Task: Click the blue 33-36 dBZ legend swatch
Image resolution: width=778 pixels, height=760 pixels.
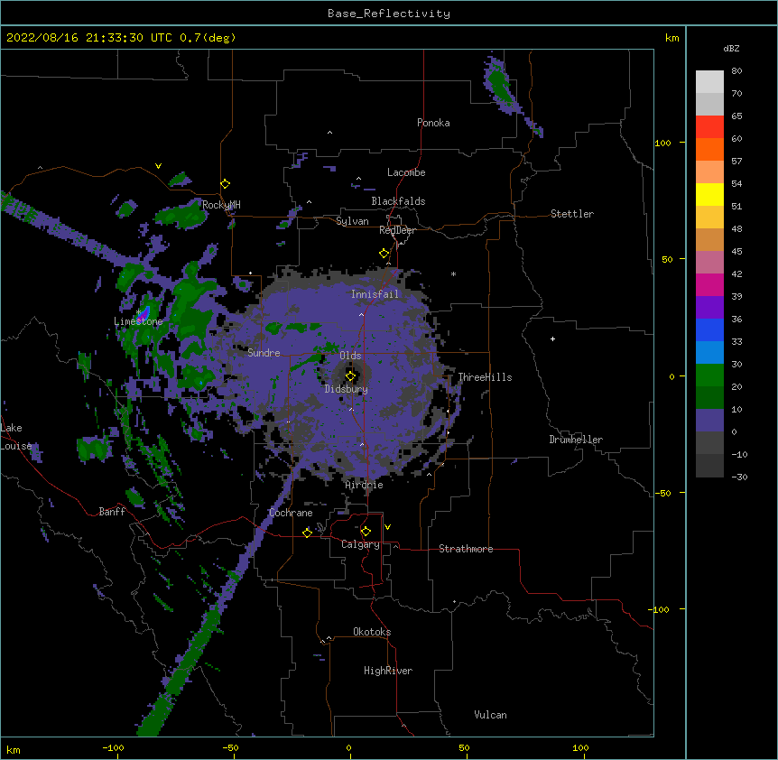Action: pyautogui.click(x=709, y=329)
